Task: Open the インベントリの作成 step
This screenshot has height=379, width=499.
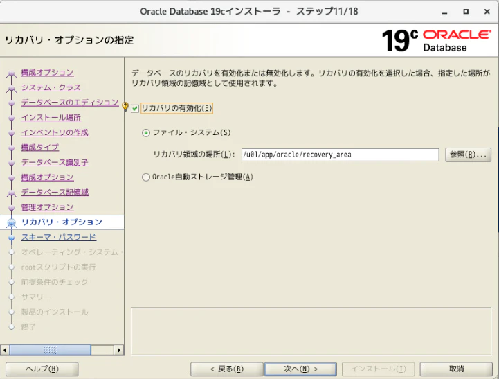Action: click(x=55, y=132)
